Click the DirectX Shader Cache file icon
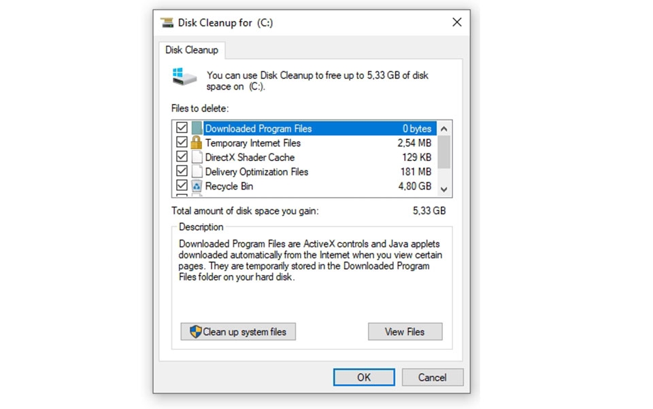 (x=197, y=157)
